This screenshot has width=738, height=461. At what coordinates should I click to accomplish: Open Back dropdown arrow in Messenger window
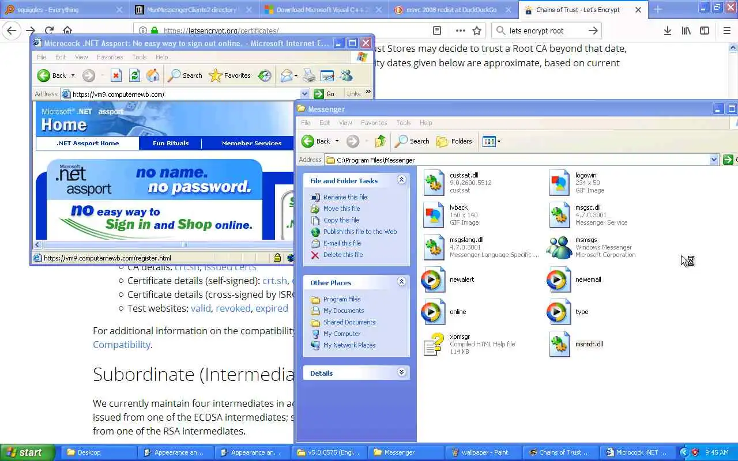[337, 141]
